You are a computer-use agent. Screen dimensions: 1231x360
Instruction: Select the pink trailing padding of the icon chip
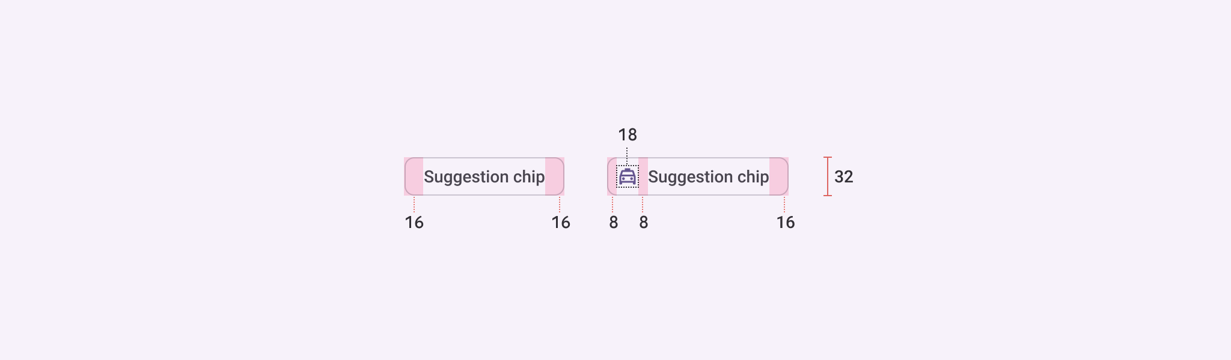(x=778, y=176)
